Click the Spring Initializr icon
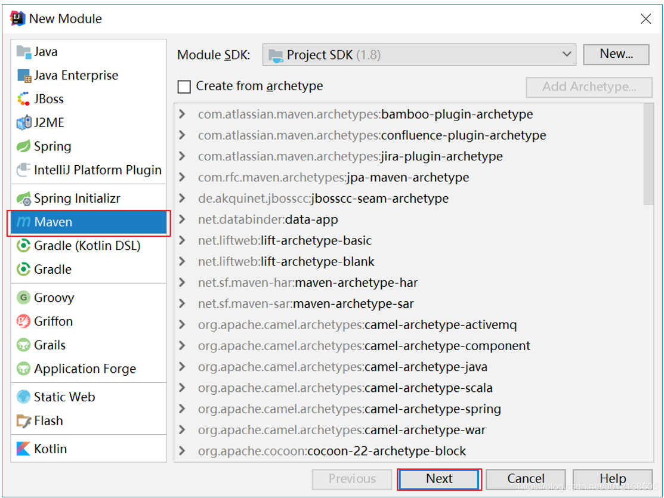This screenshot has width=664, height=498. coord(24,199)
